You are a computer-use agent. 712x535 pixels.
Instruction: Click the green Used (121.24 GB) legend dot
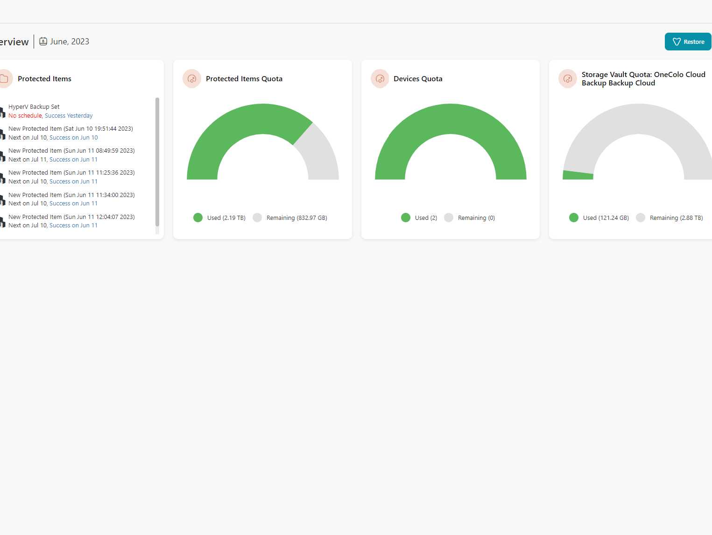click(574, 218)
